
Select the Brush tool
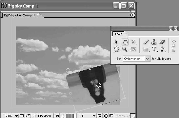(x=146, y=42)
